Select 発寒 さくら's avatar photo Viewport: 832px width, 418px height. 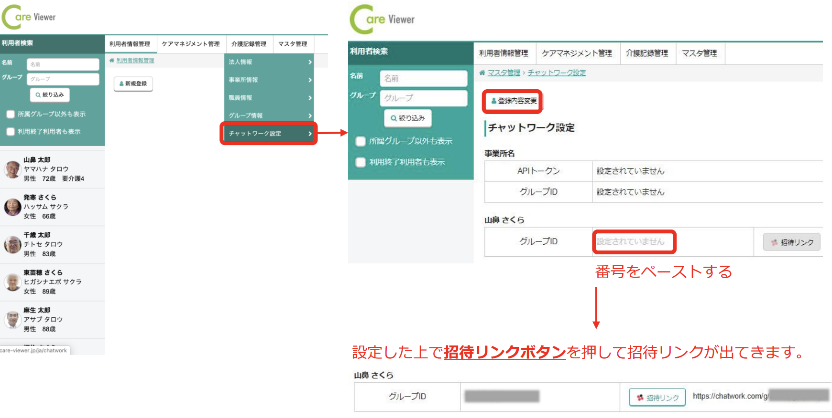coord(12,207)
